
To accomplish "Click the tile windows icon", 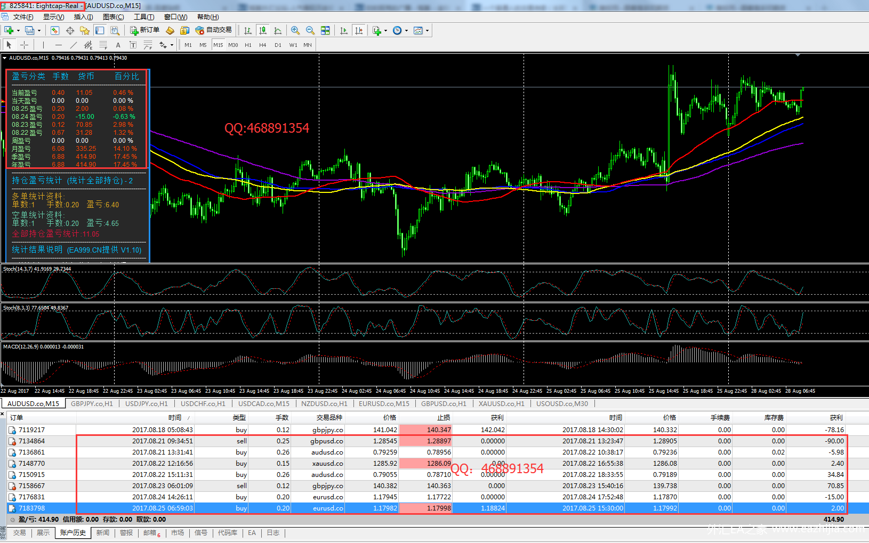I will click(x=325, y=30).
